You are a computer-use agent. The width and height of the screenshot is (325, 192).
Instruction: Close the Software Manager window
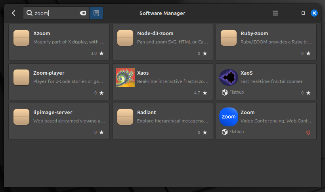tap(314, 13)
